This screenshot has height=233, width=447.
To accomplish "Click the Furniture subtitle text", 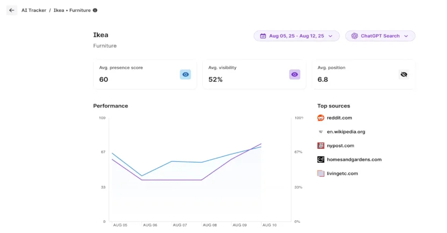I will tap(105, 46).
